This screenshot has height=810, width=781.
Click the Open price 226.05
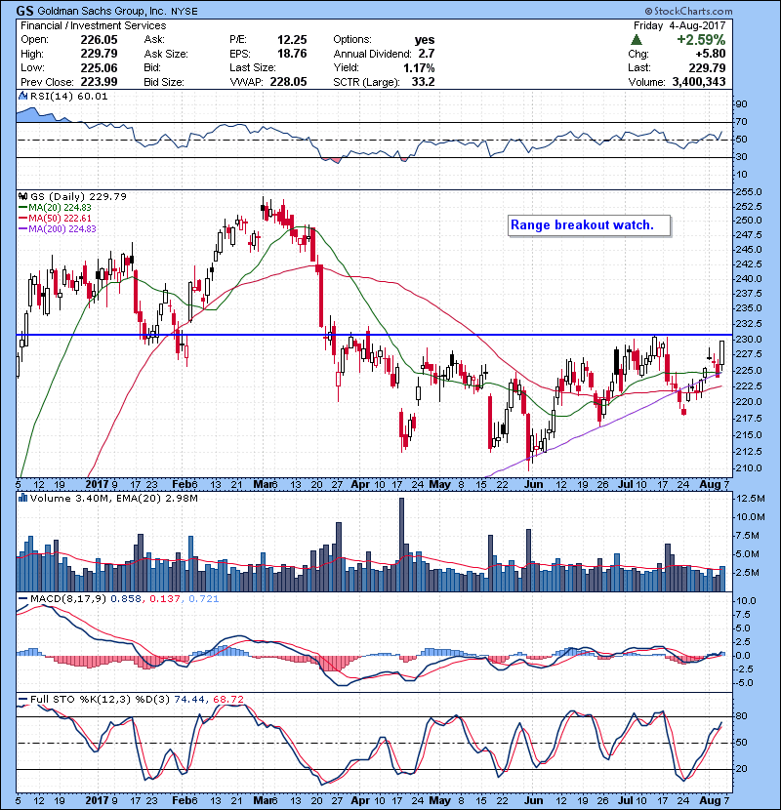pos(99,40)
